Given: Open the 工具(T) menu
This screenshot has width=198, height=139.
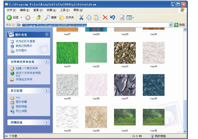Looking at the screenshot, I should (x=65, y=10).
